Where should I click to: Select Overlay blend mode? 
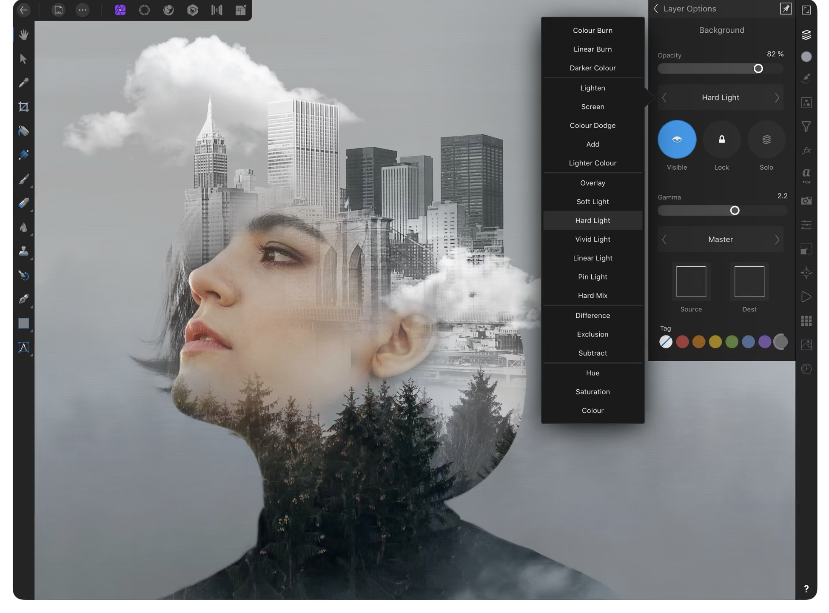592,183
